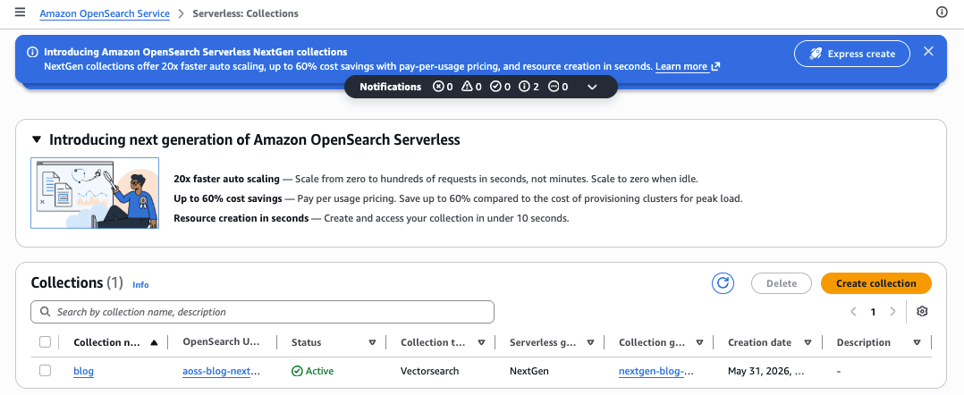964x395 pixels.
Task: Sort by Creation date column
Action: click(x=808, y=343)
